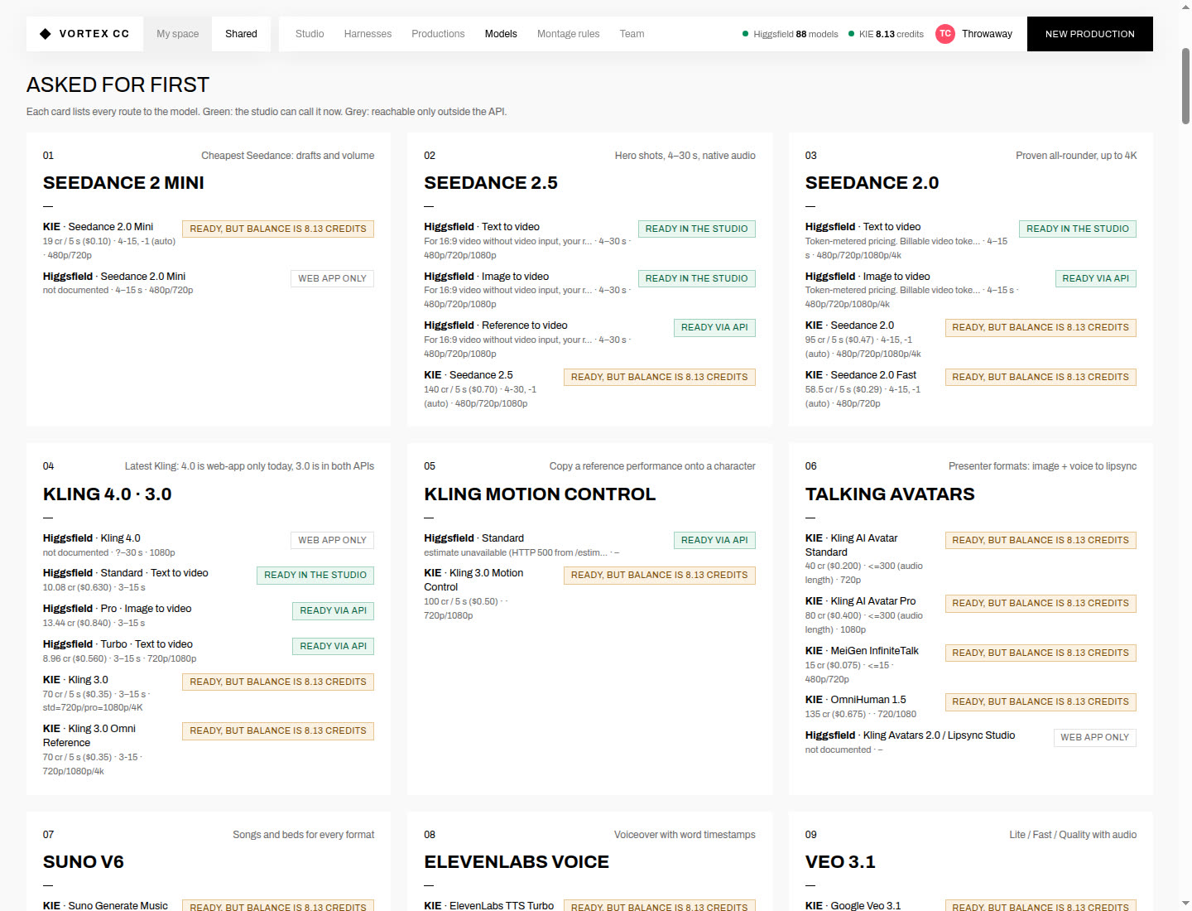The height and width of the screenshot is (911, 1192).
Task: Open the TC user avatar
Action: click(944, 34)
